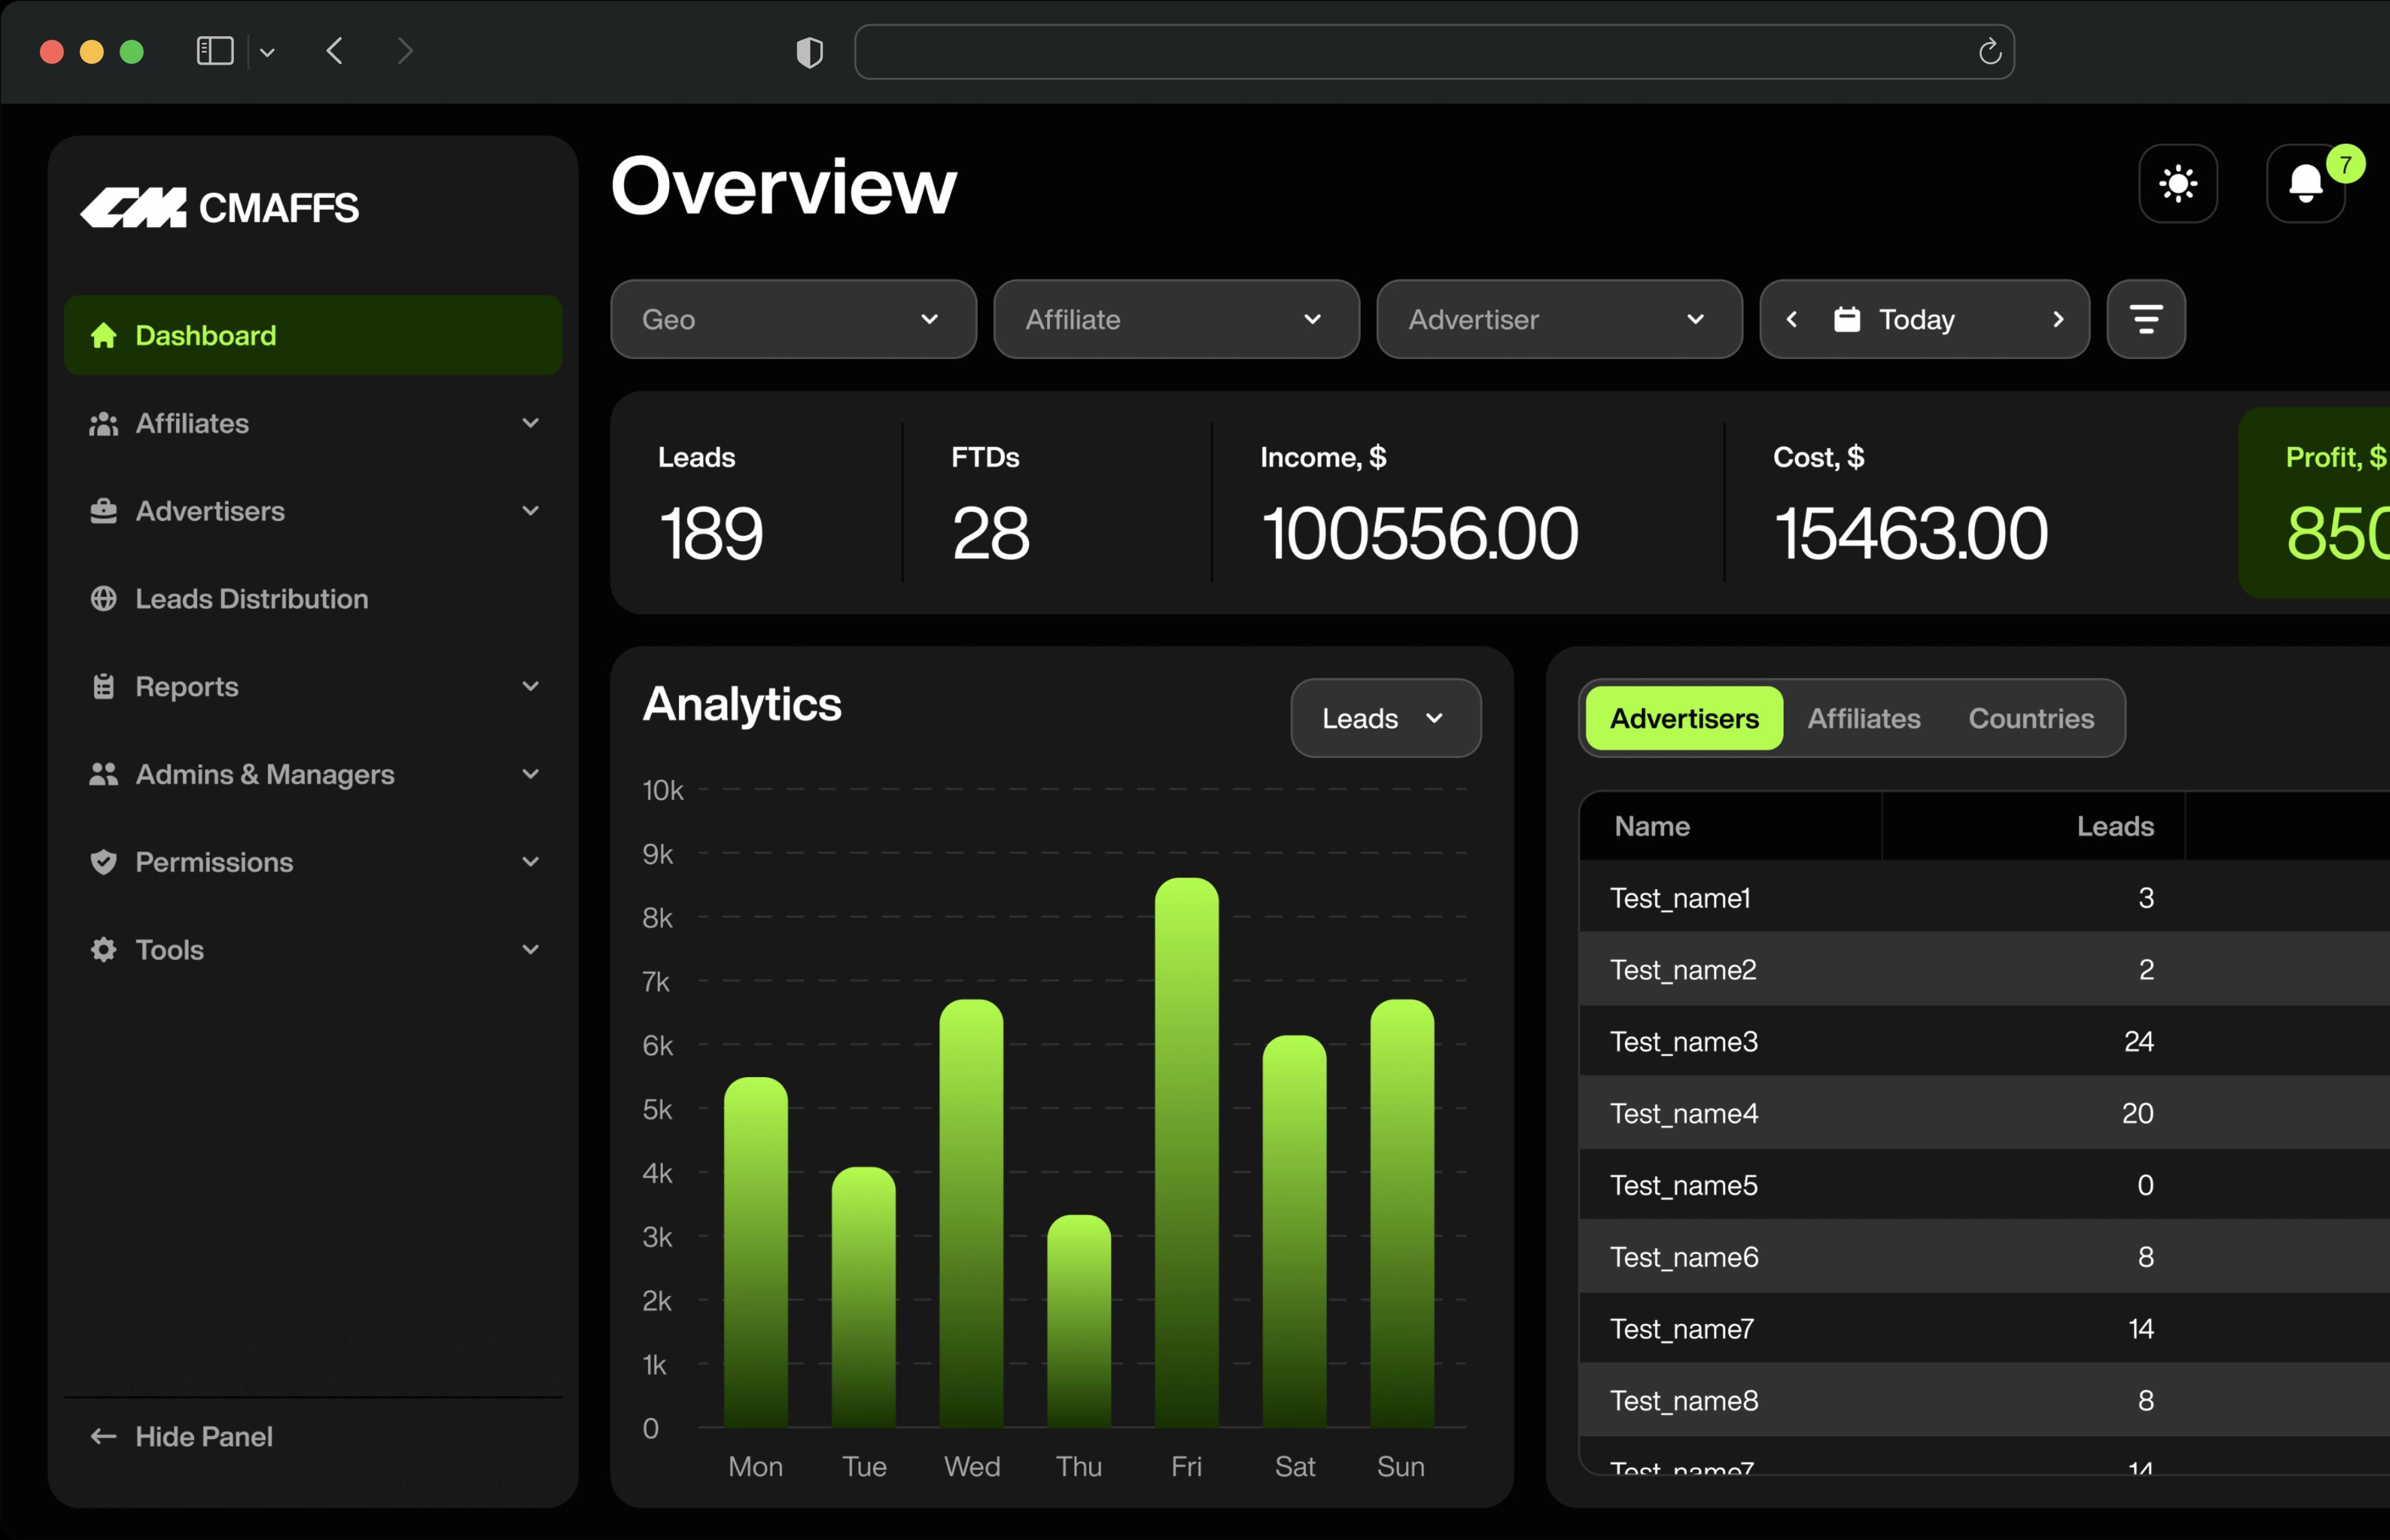Open the Analytics Leads dropdown
This screenshot has height=1540, width=2390.
pyautogui.click(x=1386, y=718)
